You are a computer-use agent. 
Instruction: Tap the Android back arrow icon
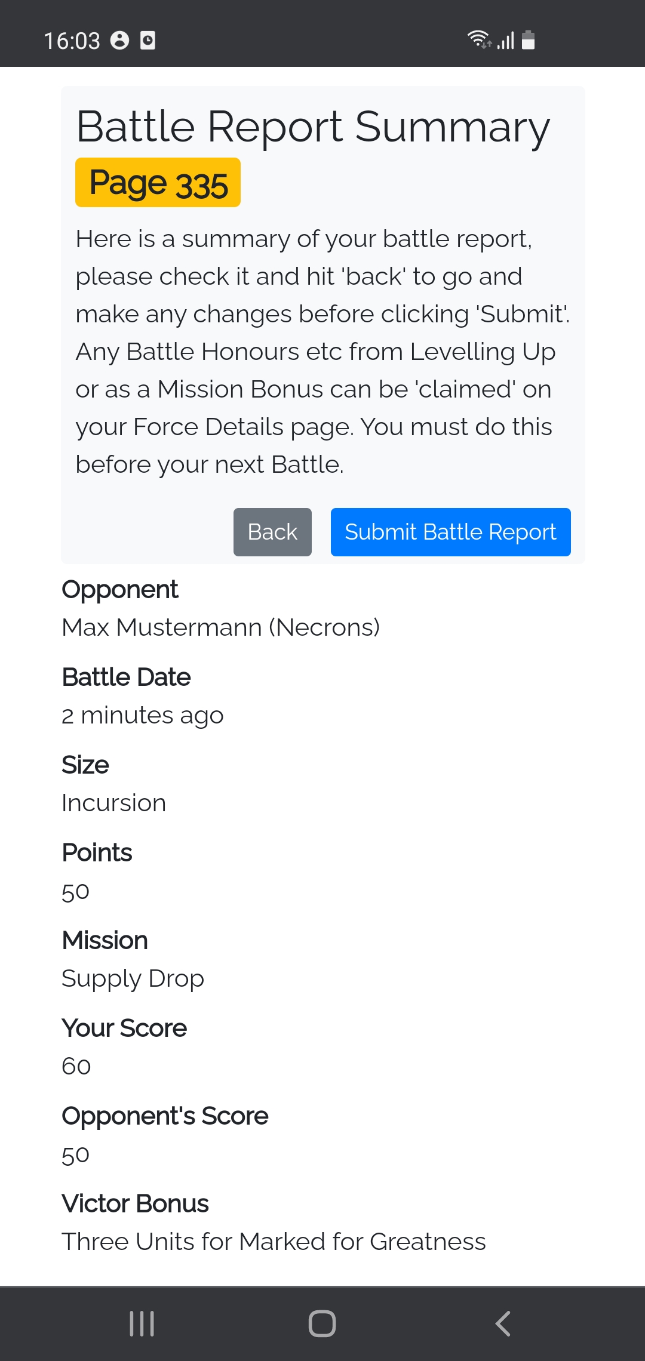pyautogui.click(x=503, y=1323)
